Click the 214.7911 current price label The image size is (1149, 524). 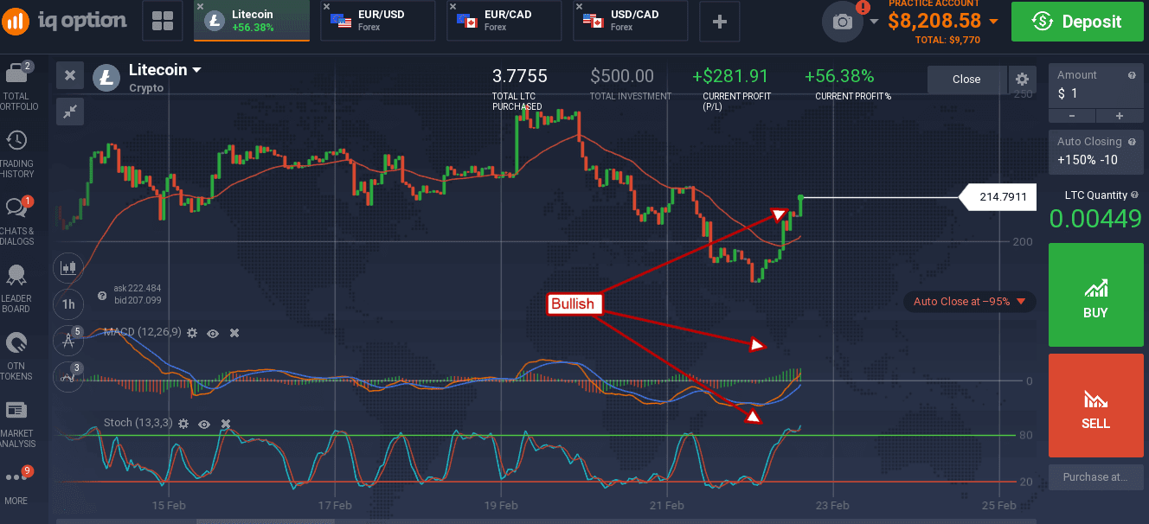click(998, 197)
